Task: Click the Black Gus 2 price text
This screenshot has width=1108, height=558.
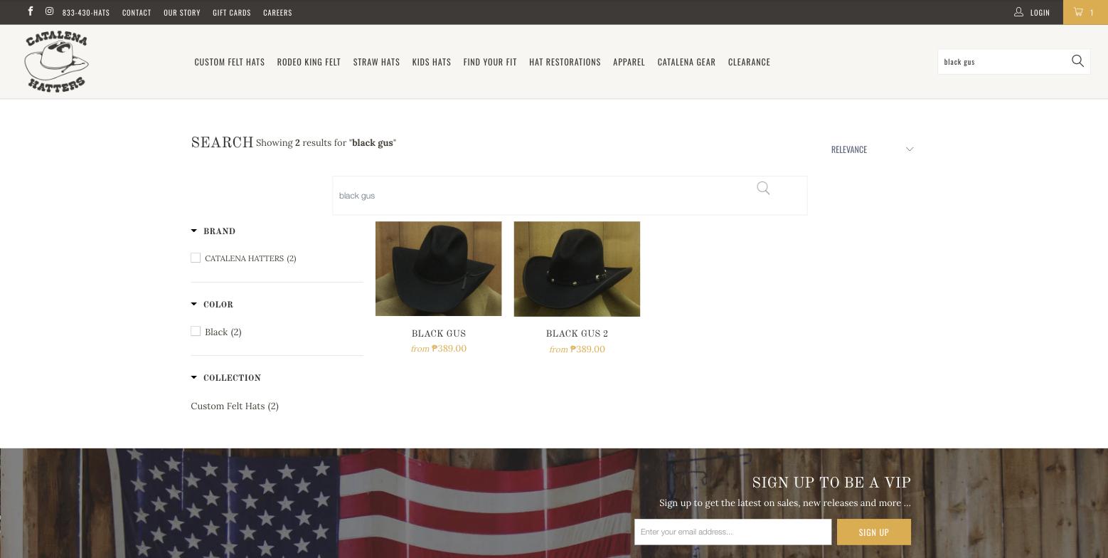Action: pyautogui.click(x=577, y=349)
